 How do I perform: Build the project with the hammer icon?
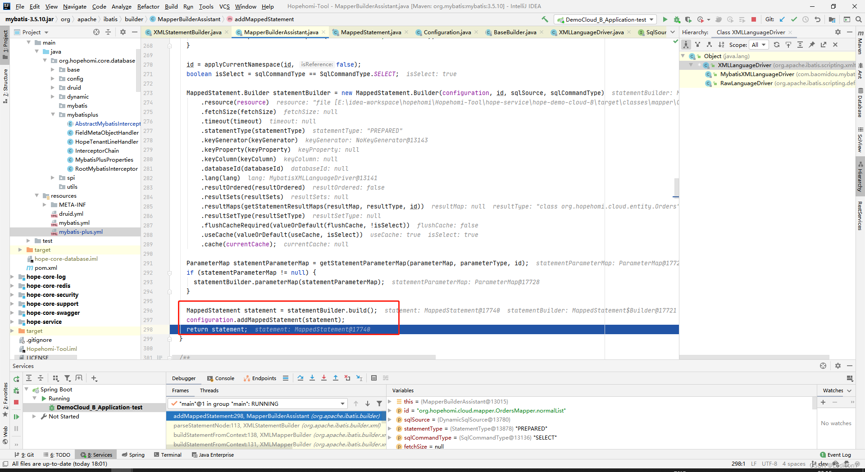click(545, 19)
